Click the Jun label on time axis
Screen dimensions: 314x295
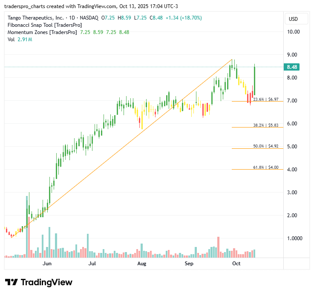tap(47, 264)
